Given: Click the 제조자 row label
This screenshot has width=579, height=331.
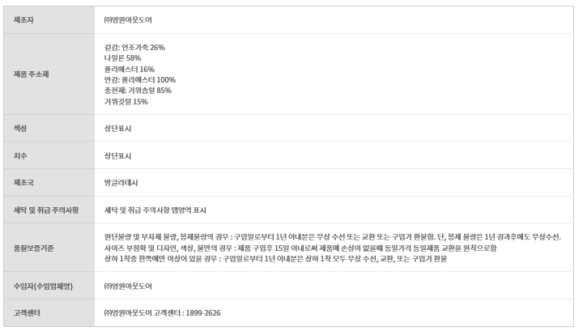Looking at the screenshot, I should (23, 19).
